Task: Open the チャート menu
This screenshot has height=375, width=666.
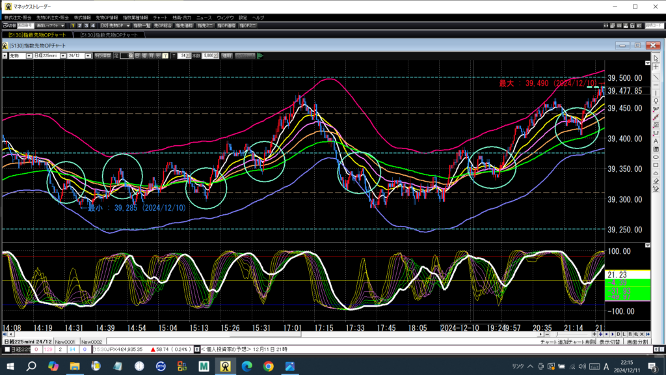Action: point(160,18)
